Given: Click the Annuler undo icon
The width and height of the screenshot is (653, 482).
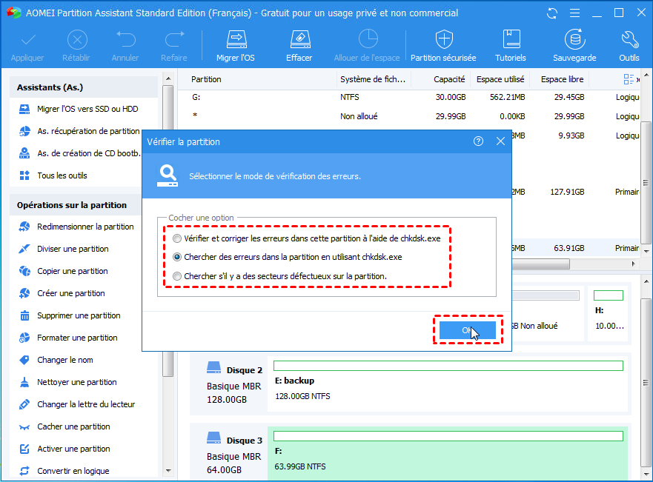Looking at the screenshot, I should (125, 46).
